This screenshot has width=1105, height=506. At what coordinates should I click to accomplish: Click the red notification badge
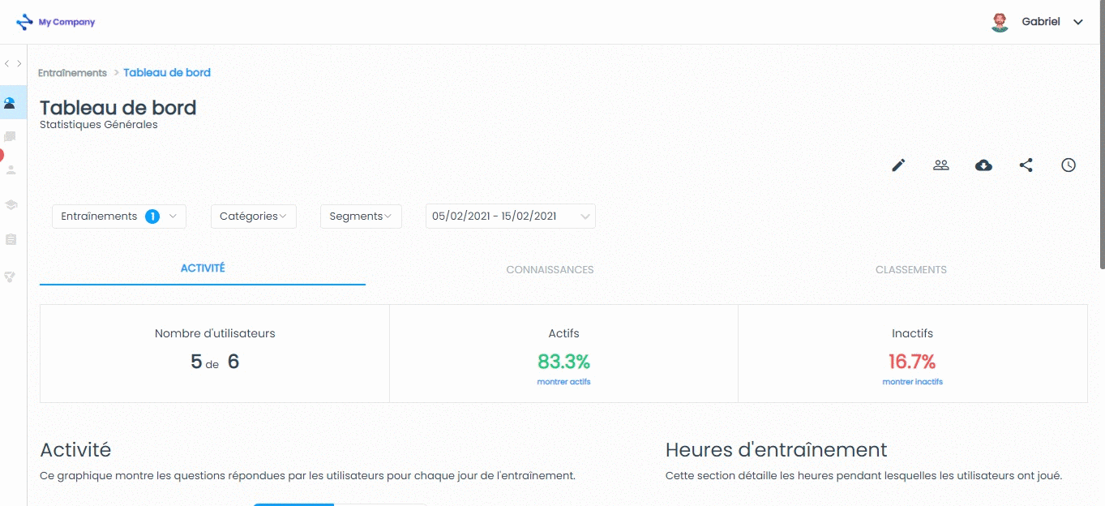coord(2,155)
